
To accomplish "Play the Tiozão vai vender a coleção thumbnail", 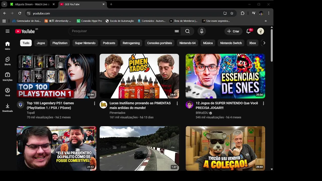I will tap(225, 148).
